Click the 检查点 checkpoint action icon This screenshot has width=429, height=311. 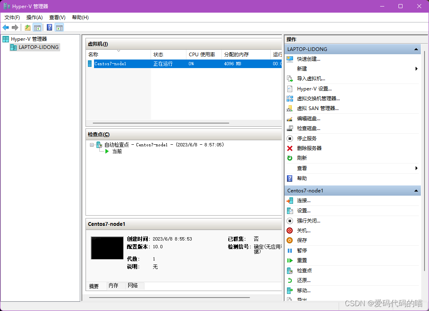pyautogui.click(x=290, y=271)
